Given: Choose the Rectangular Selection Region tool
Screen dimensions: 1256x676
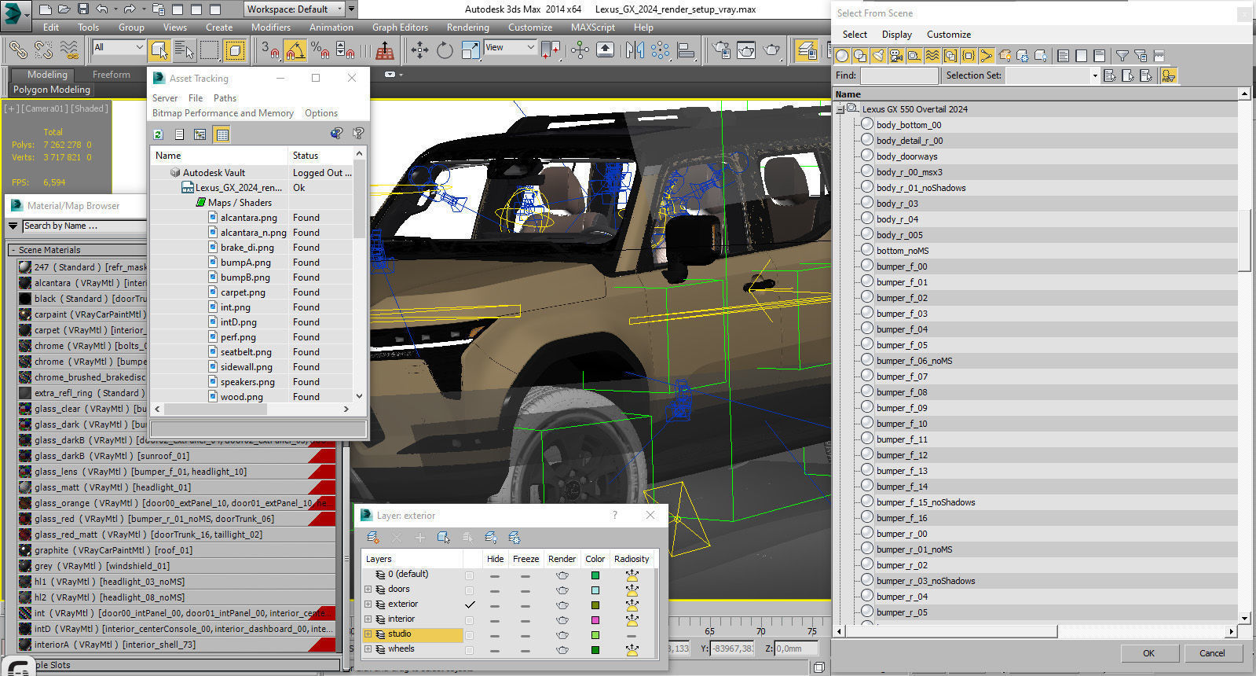Looking at the screenshot, I should pyautogui.click(x=209, y=50).
